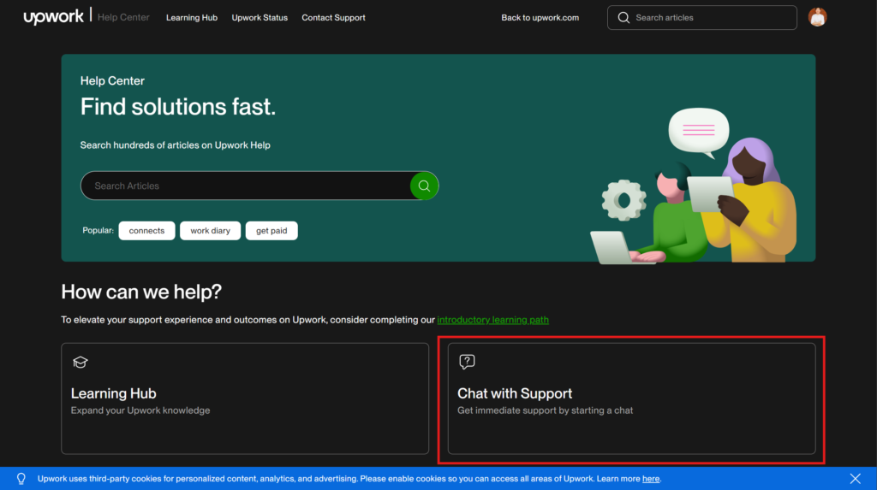Select the popular tag connects
The image size is (877, 490).
pos(146,231)
